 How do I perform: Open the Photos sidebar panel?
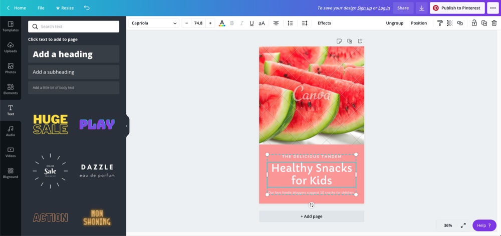[11, 68]
